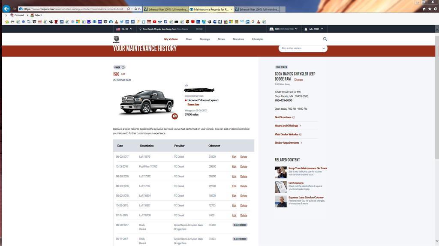Open the Care menu
The image size is (439, 246).
click(189, 39)
